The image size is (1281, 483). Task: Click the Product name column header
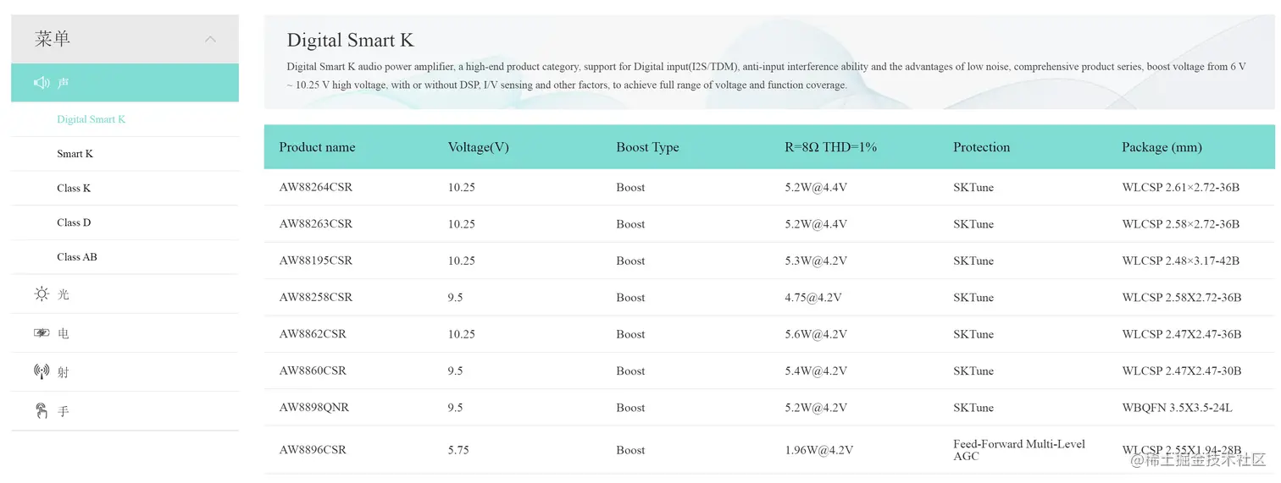[x=317, y=147]
